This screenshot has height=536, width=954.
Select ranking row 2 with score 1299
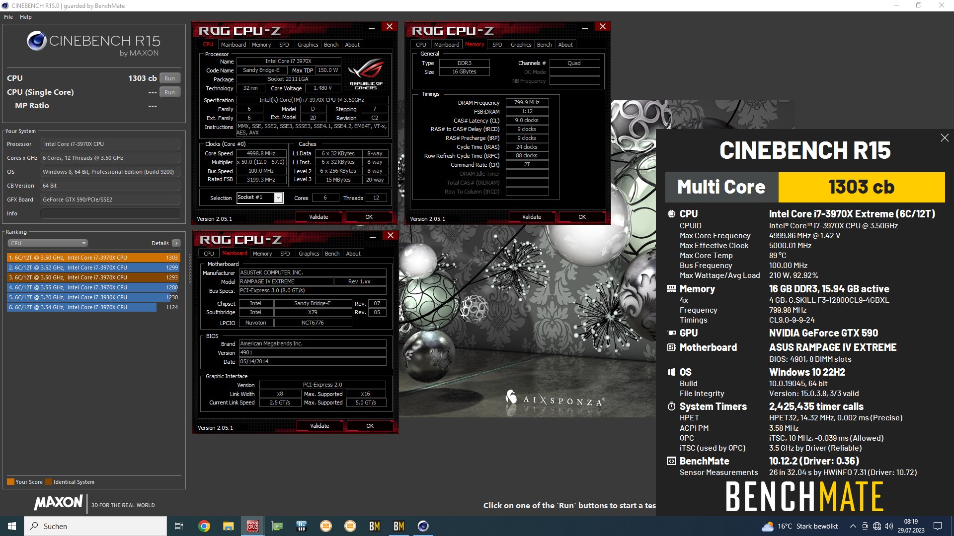(93, 268)
